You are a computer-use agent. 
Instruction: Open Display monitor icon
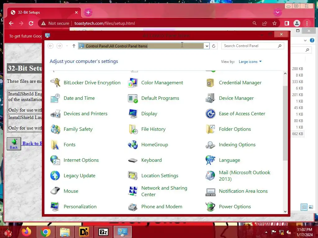coord(133,114)
